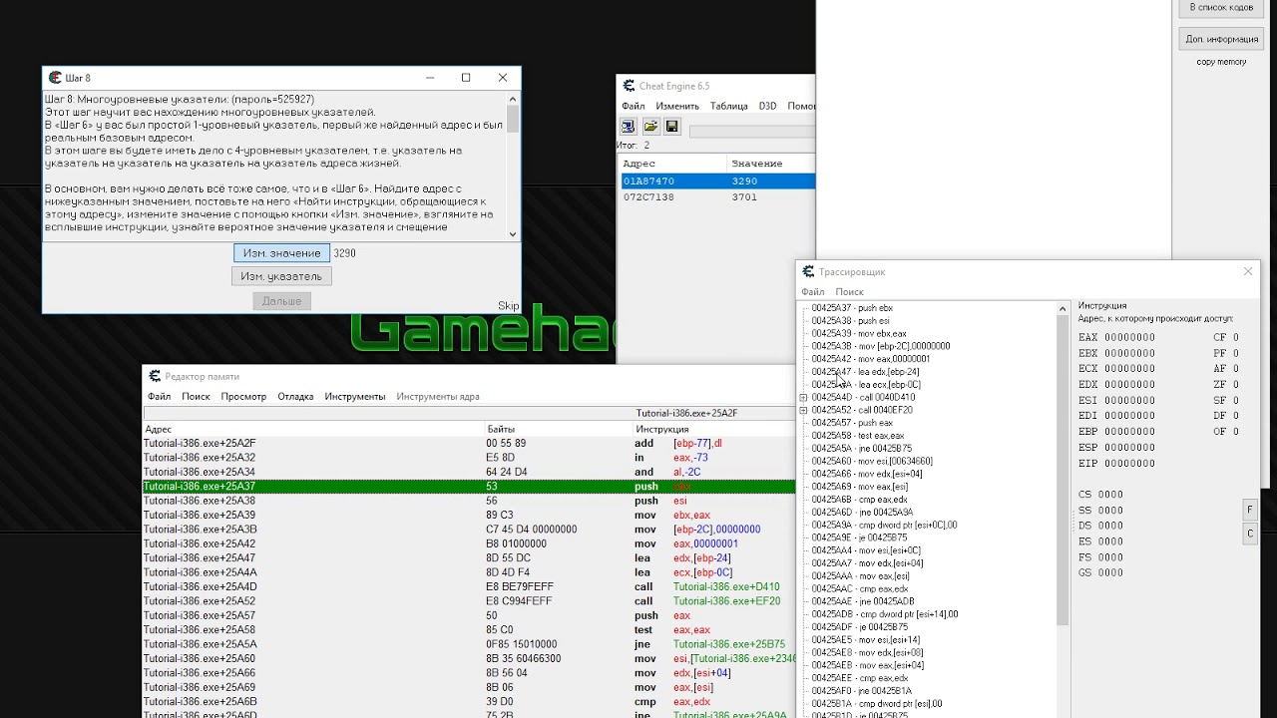Image resolution: width=1277 pixels, height=718 pixels.
Task: Select tracer line 00425A57 - push eax
Action: pos(852,423)
